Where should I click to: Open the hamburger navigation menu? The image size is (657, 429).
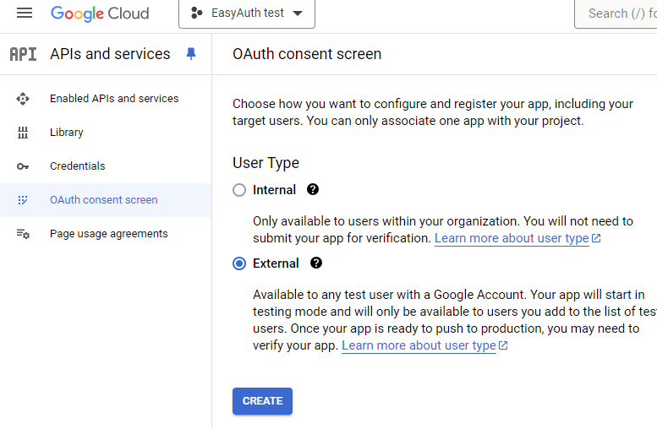click(x=25, y=14)
